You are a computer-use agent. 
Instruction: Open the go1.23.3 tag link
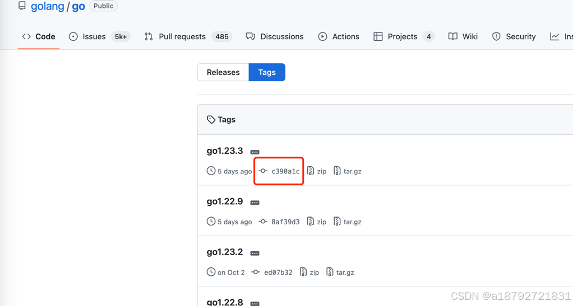pyautogui.click(x=225, y=151)
